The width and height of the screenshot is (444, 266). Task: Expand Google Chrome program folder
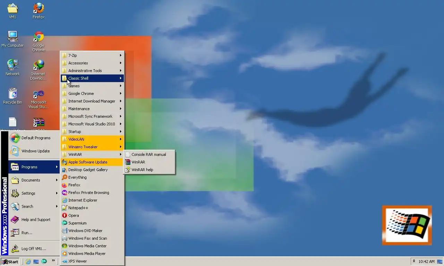tap(92, 94)
